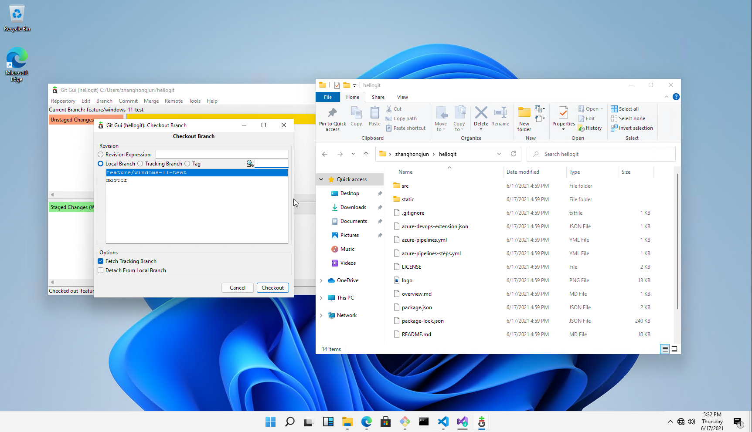The height and width of the screenshot is (432, 752).
Task: Click Invert selection in ribbon
Action: point(632,128)
